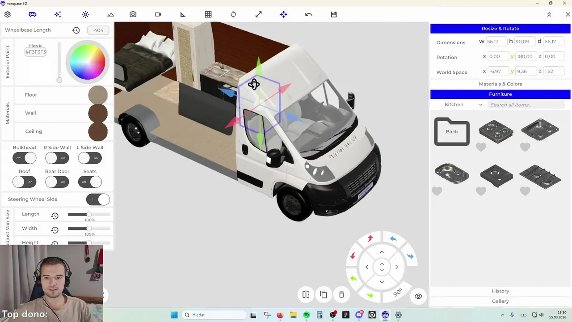
Task: Expand the Materials & Colors section
Action: [x=500, y=84]
